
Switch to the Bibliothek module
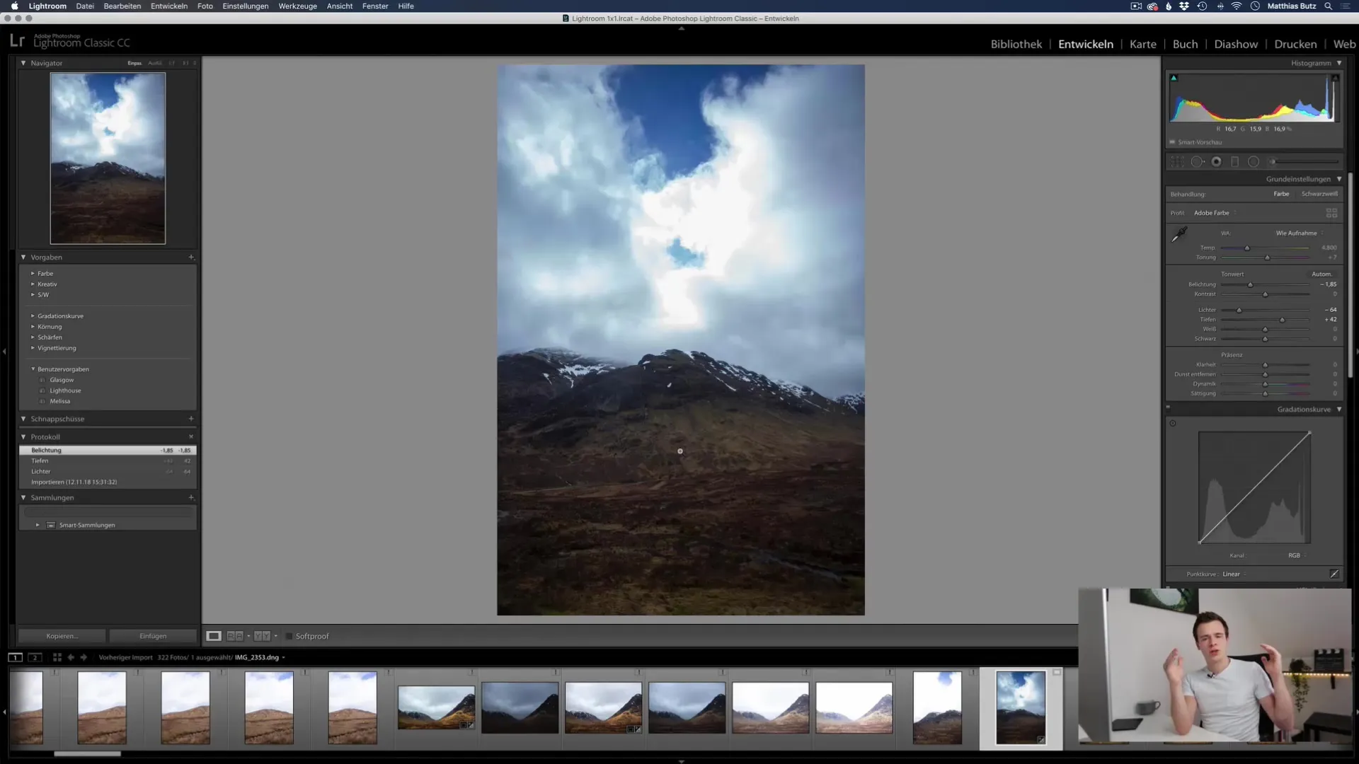click(x=1016, y=44)
